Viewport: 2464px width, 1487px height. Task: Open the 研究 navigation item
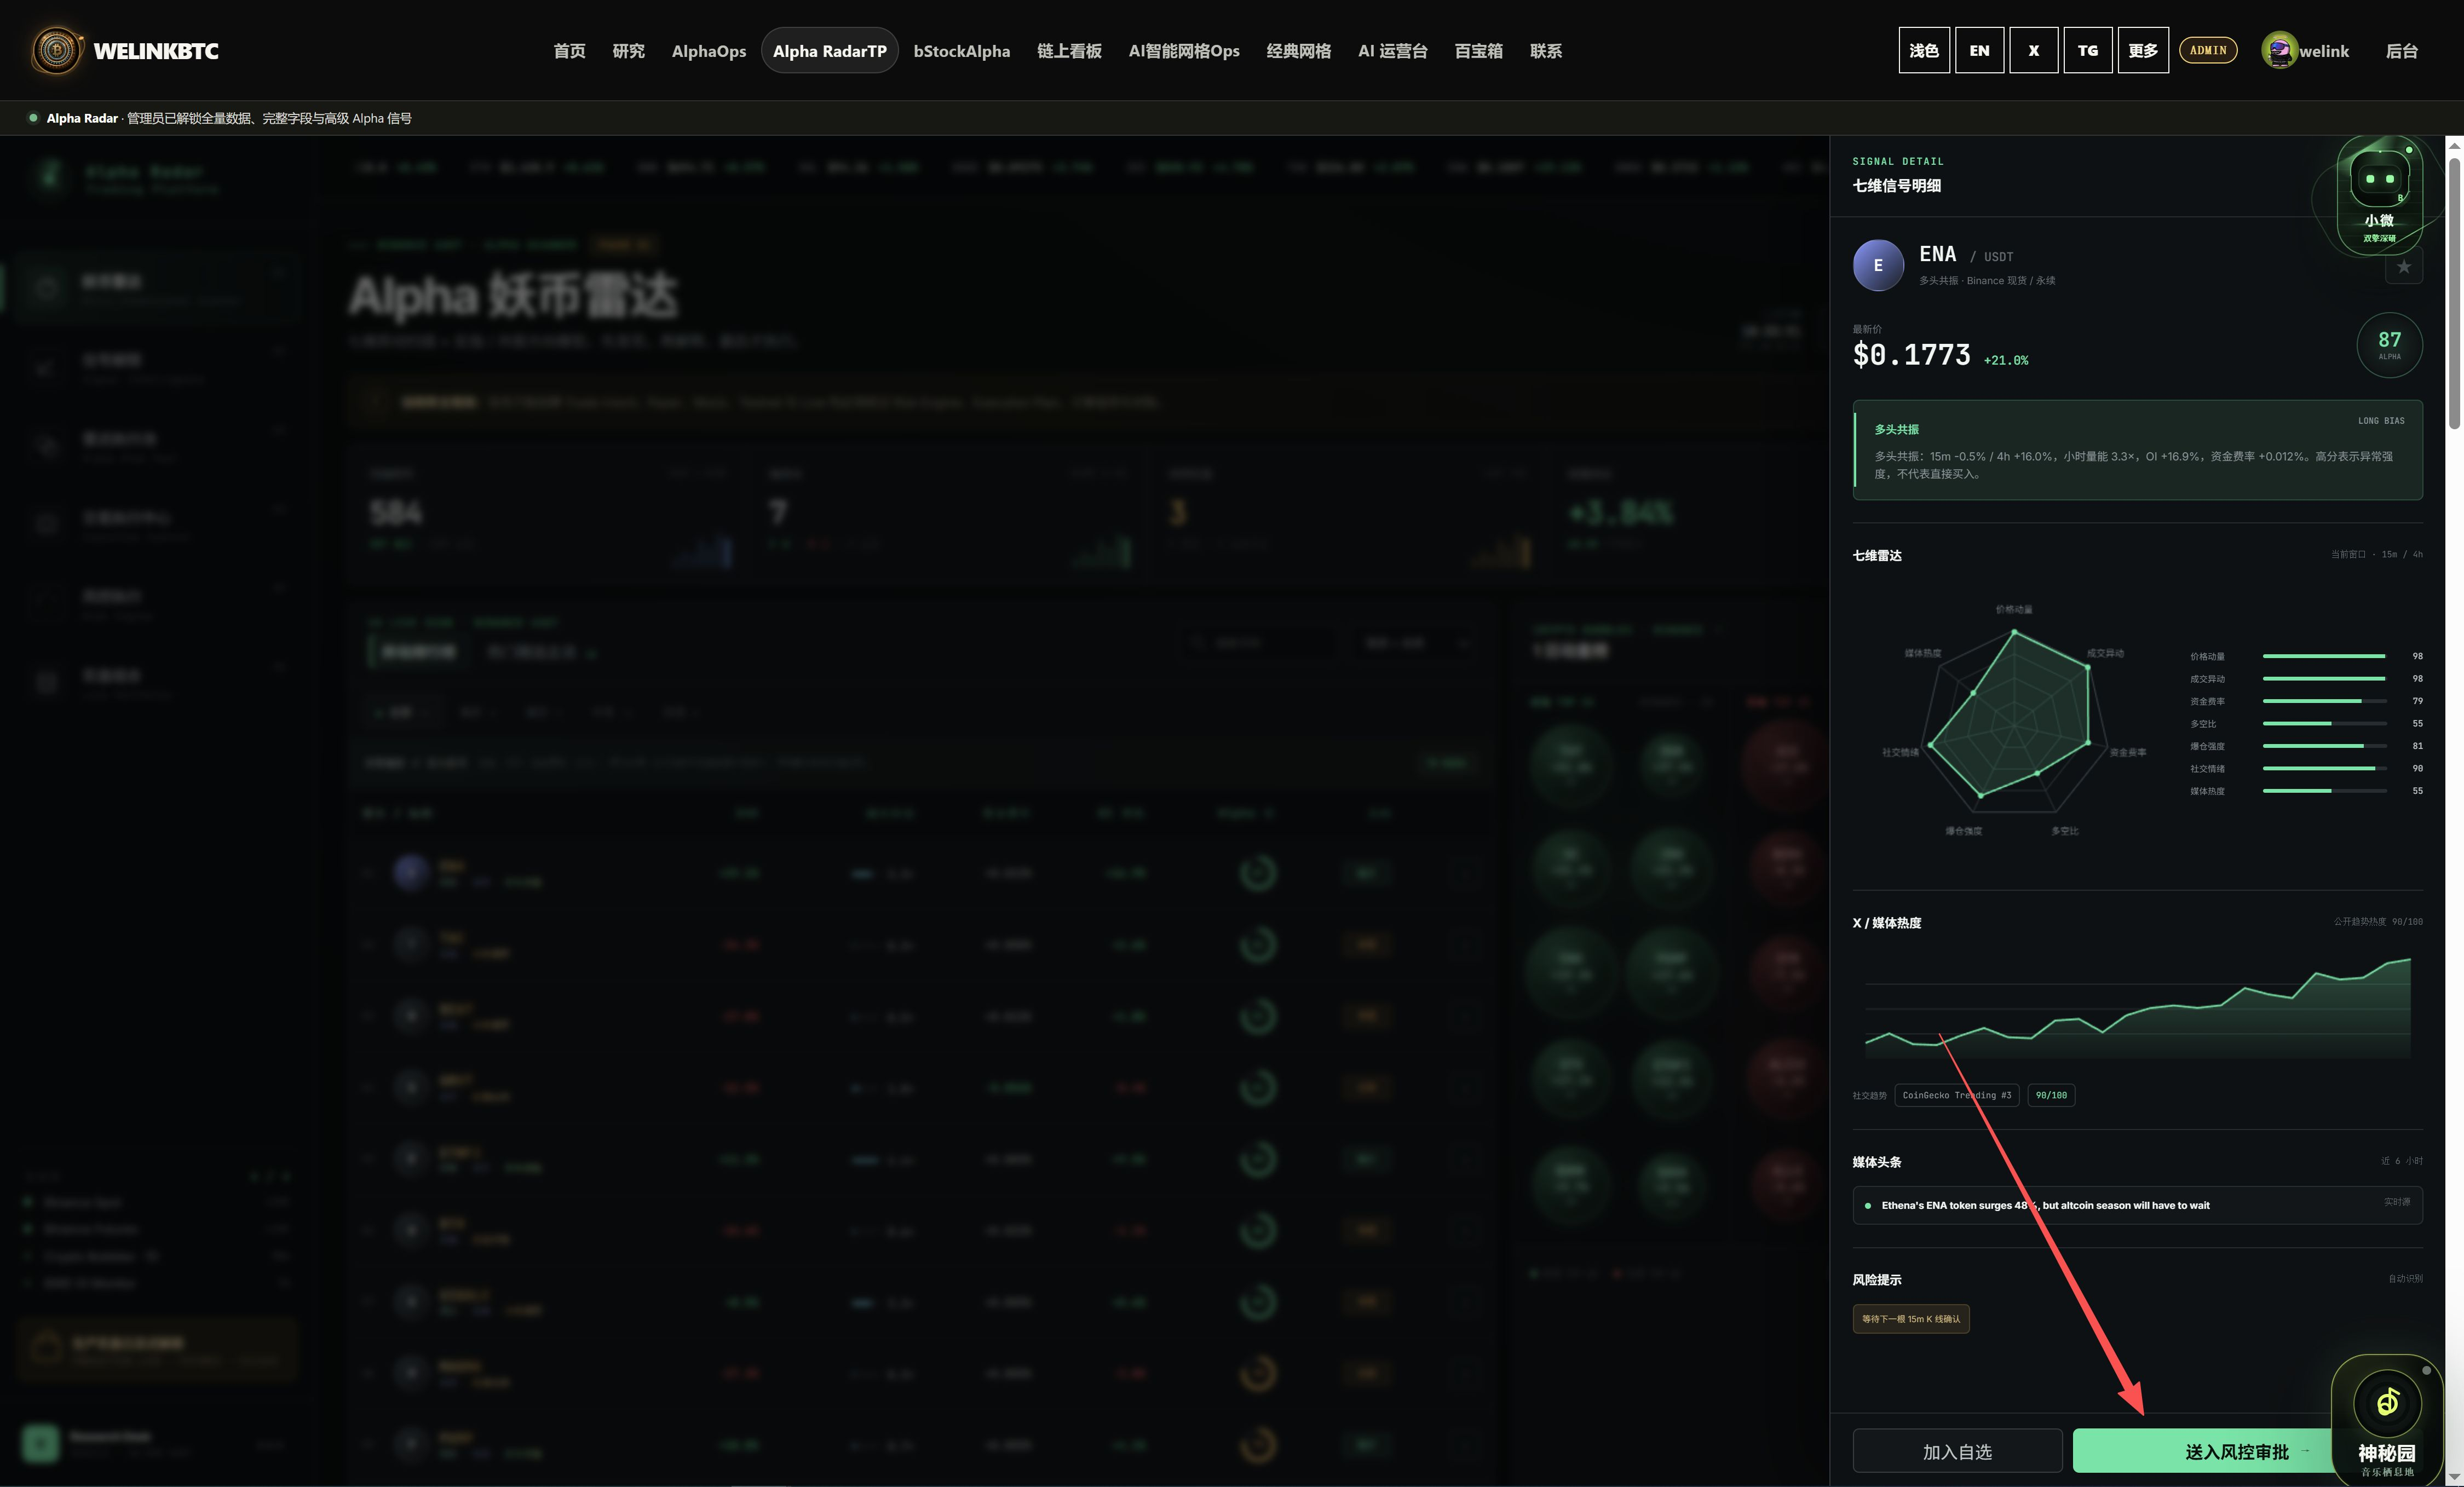[628, 51]
